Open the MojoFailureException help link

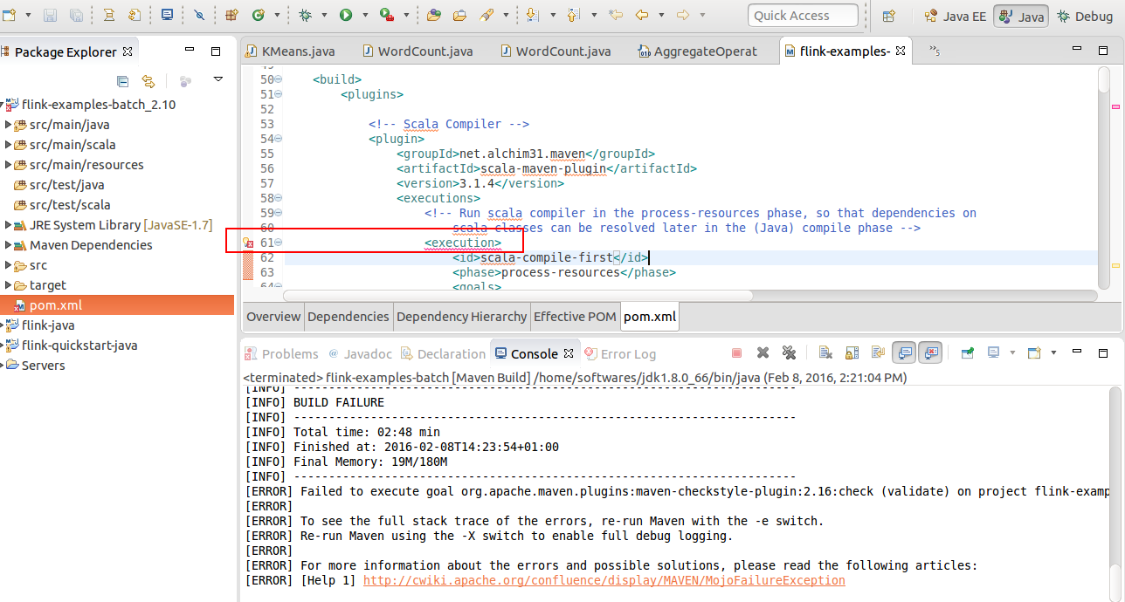tap(604, 580)
